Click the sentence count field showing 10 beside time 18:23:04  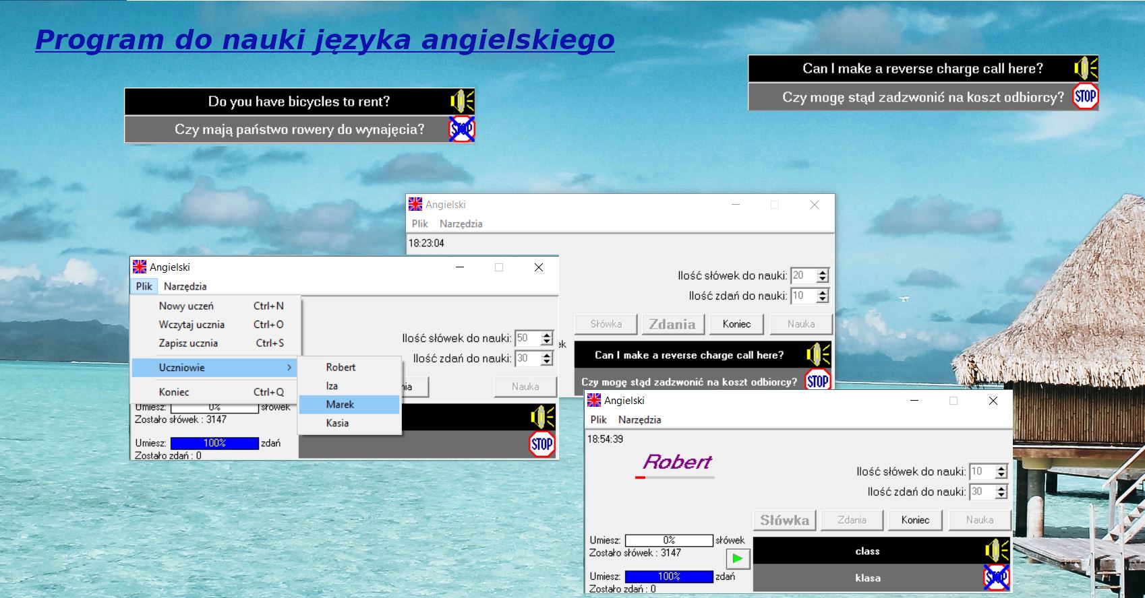coord(802,296)
